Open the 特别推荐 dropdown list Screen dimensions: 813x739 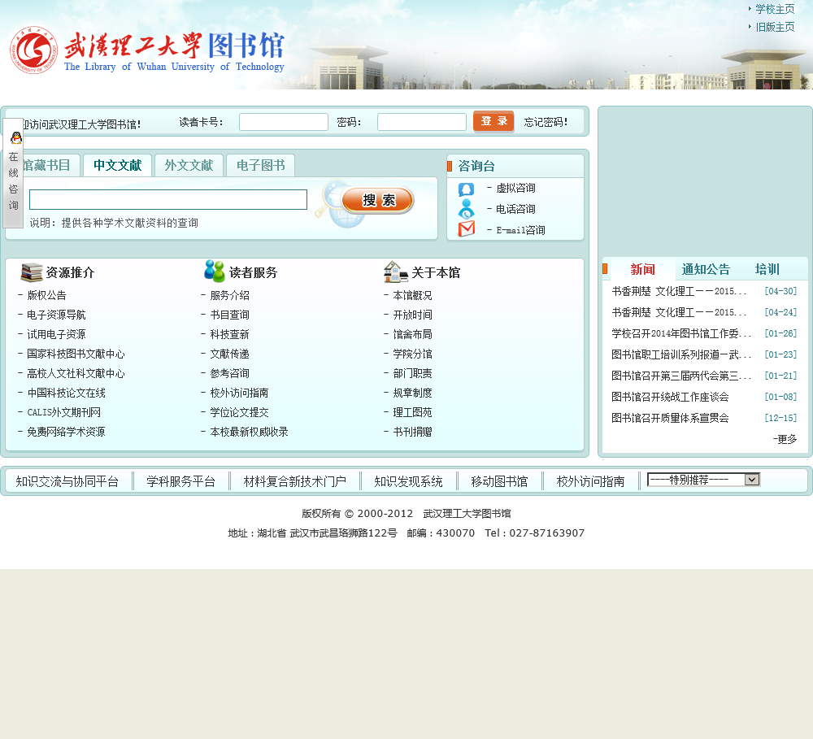(703, 480)
